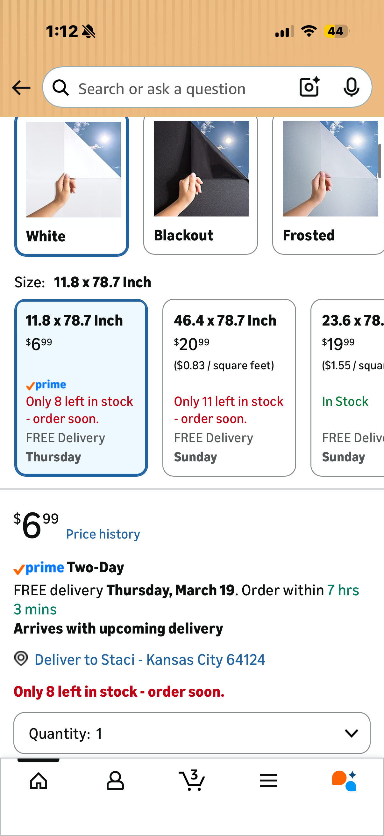The width and height of the screenshot is (384, 836).
Task: Open the shopping cart icon
Action: (192, 780)
